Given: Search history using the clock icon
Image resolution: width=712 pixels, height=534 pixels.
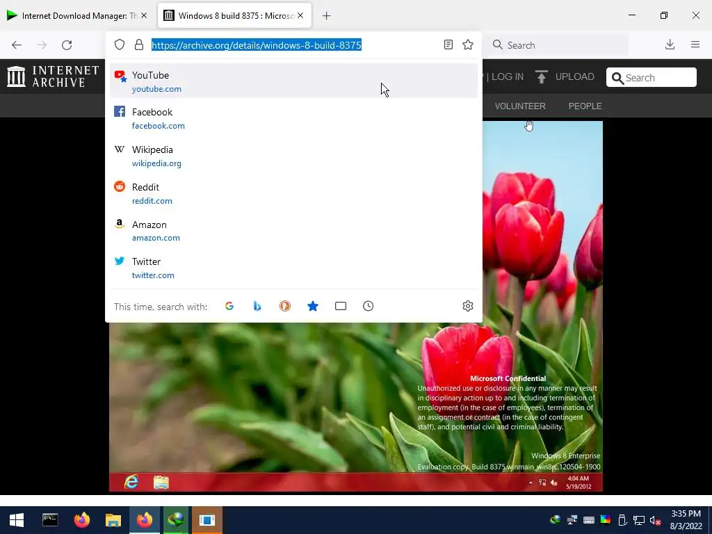Looking at the screenshot, I should [x=369, y=306].
